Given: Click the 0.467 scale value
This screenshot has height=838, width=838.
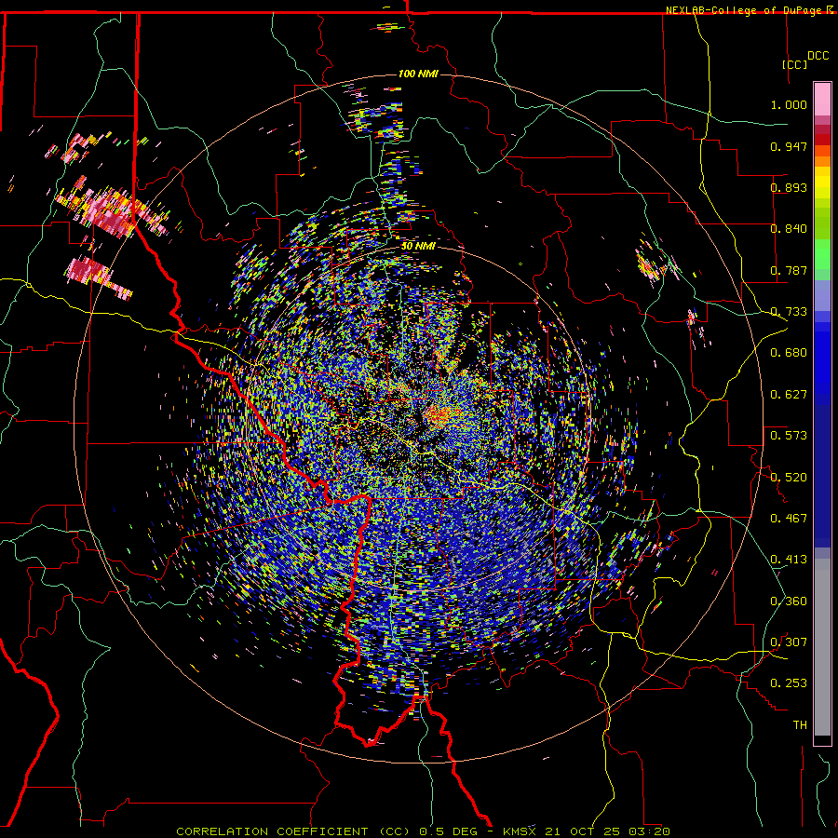Looking at the screenshot, I should coord(789,519).
